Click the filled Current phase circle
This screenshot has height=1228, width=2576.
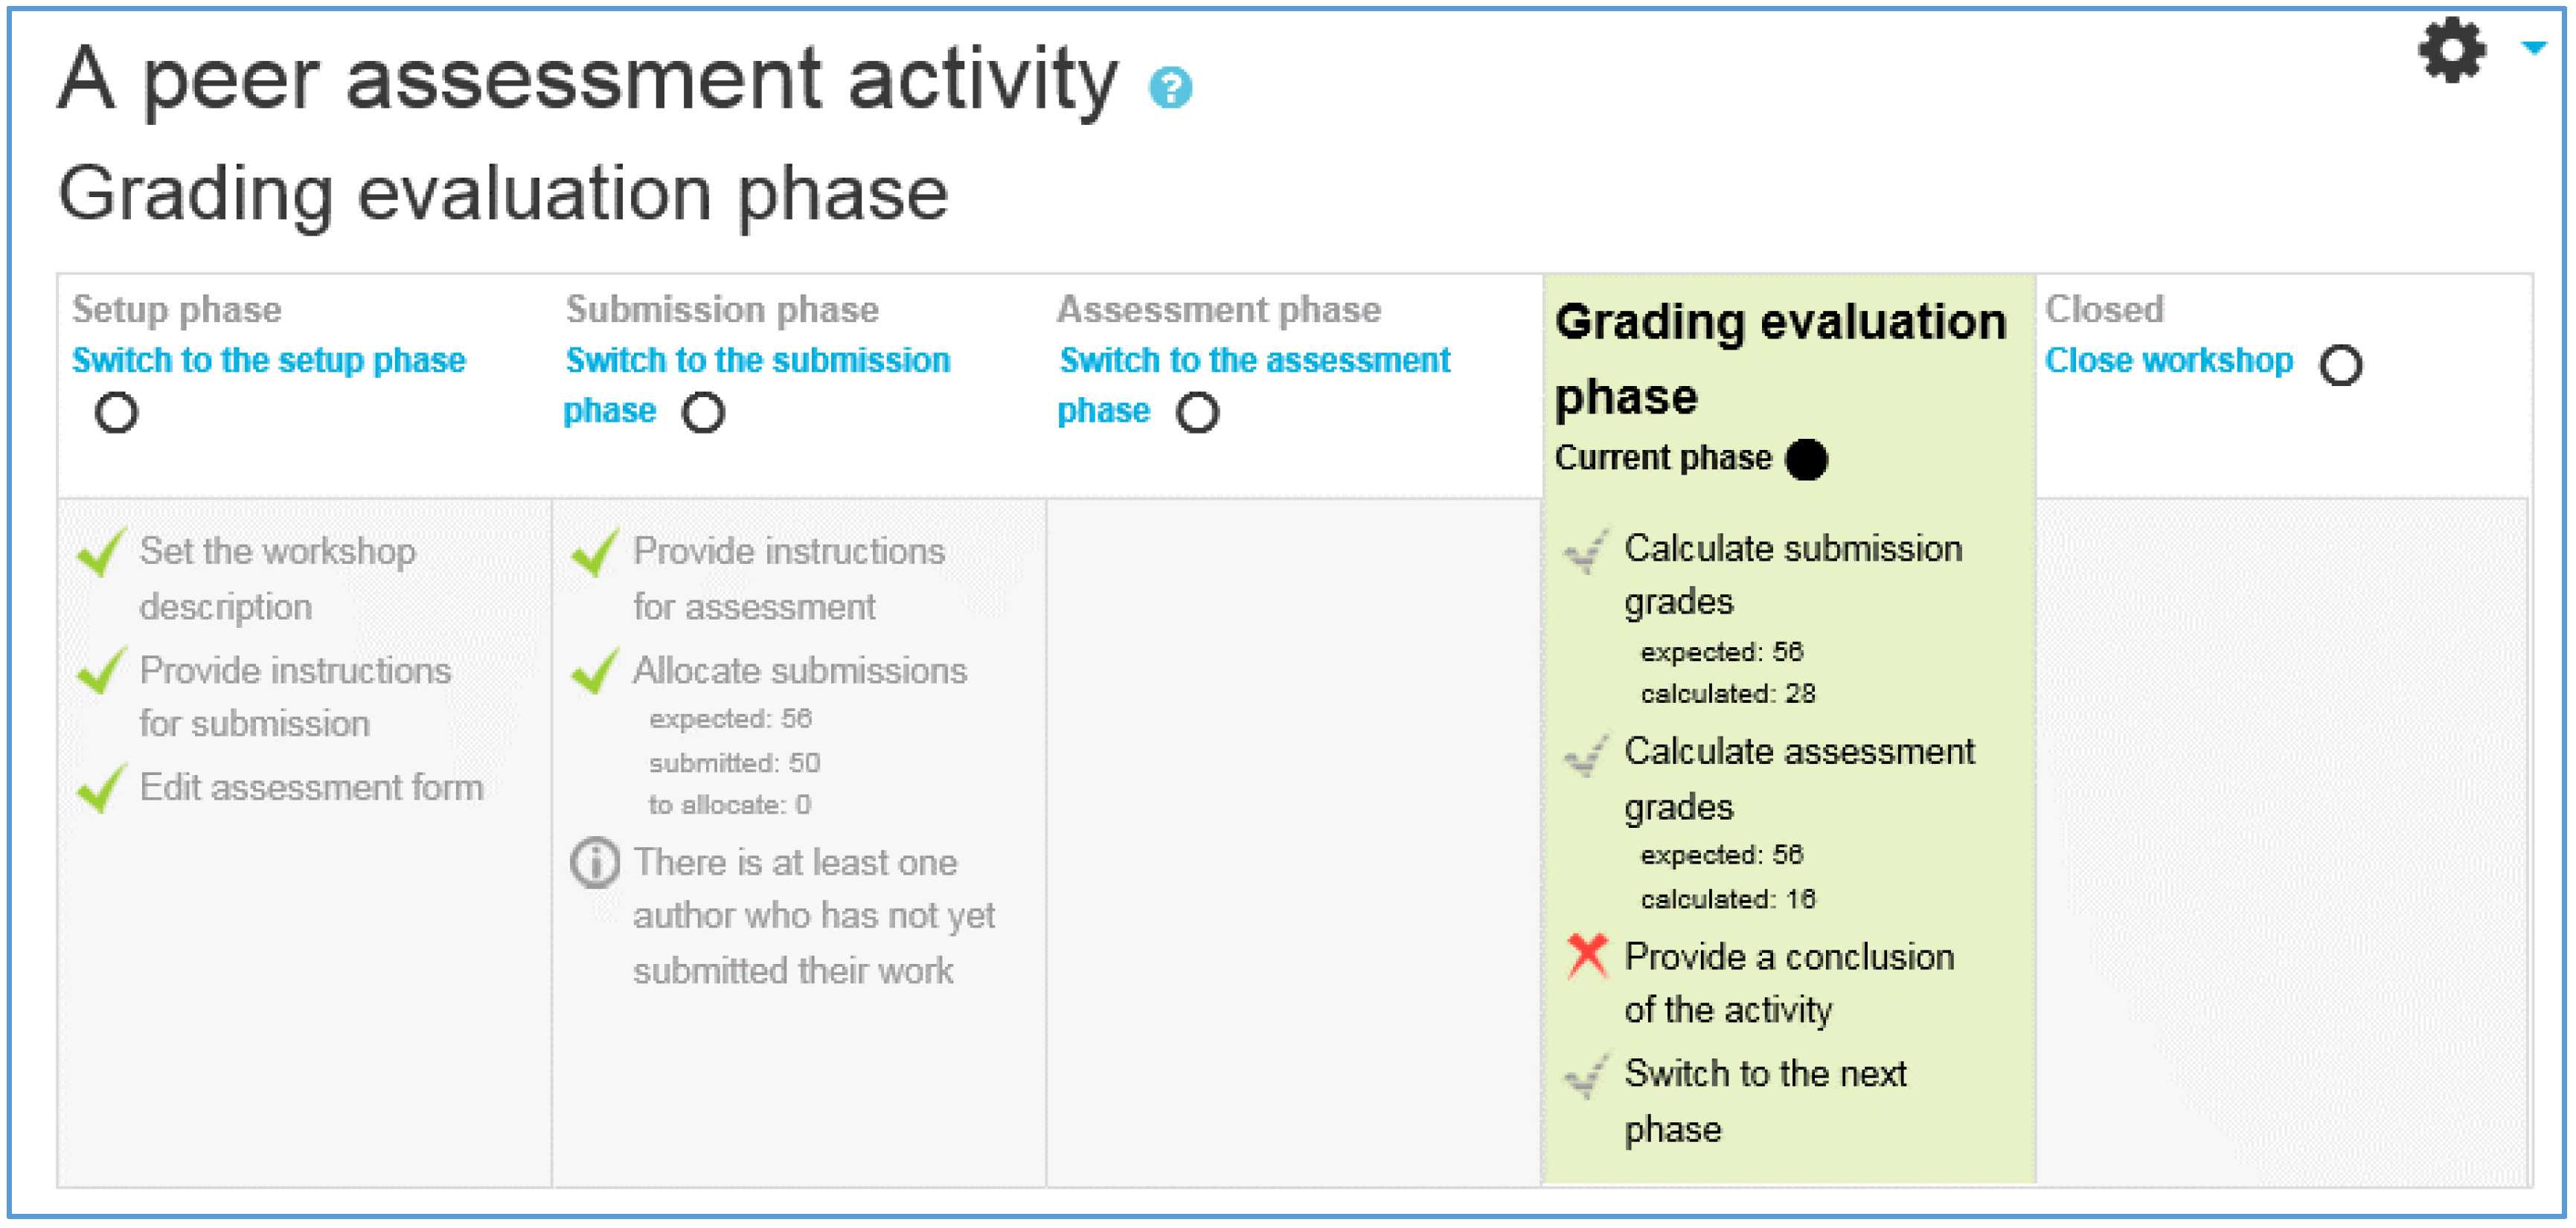[x=1806, y=459]
